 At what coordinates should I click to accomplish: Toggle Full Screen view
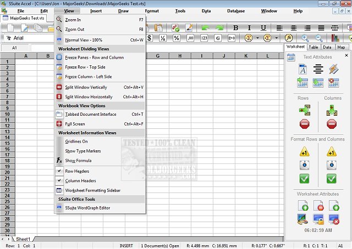click(100, 124)
